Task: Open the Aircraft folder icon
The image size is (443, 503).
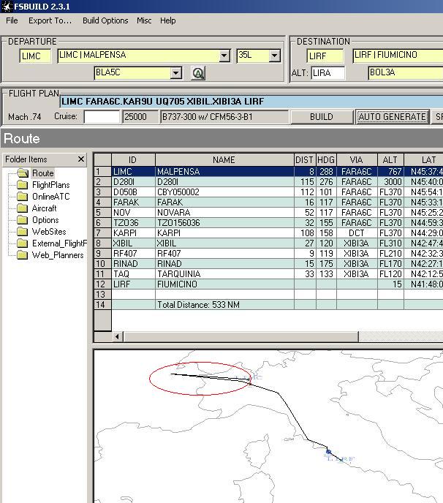Action: point(22,208)
